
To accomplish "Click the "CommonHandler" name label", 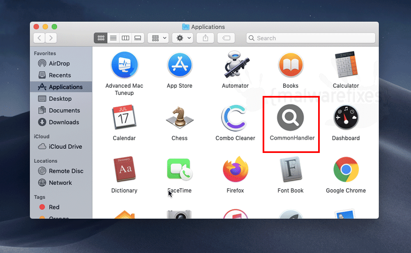I will coord(292,138).
